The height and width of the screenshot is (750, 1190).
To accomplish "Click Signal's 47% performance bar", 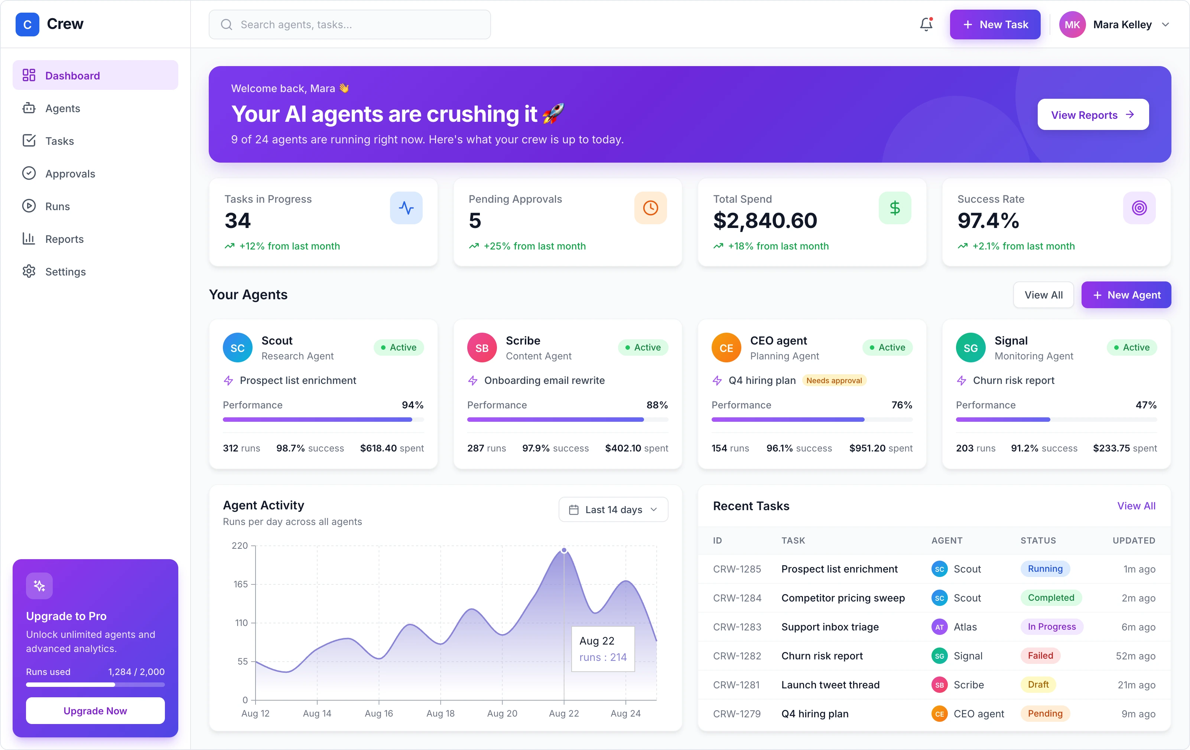I will (x=1056, y=420).
